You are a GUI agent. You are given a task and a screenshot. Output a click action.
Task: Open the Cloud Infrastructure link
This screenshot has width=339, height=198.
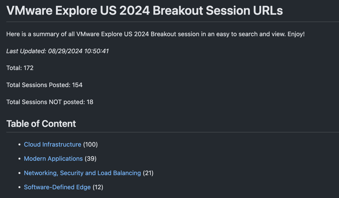click(x=53, y=144)
